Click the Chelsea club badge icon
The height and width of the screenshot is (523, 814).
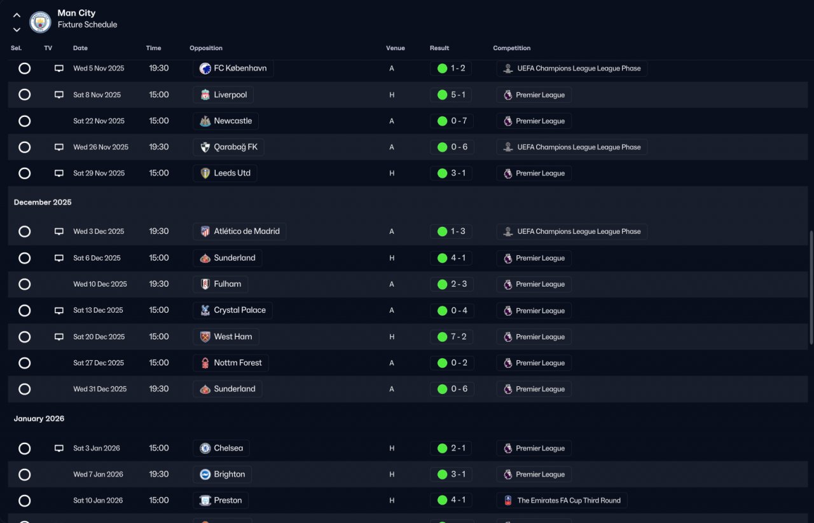pos(205,448)
